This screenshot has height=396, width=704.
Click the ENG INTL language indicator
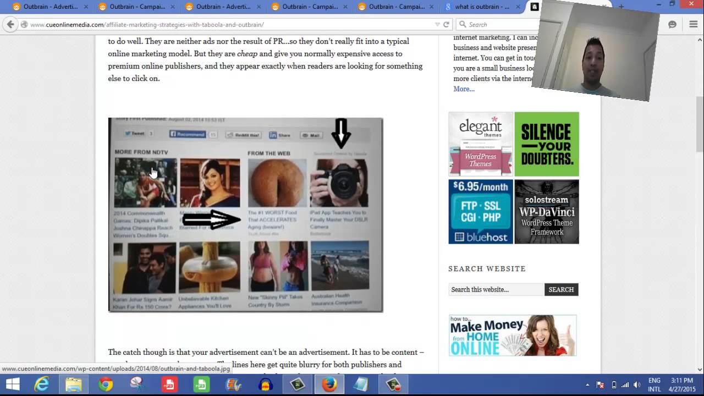(654, 384)
